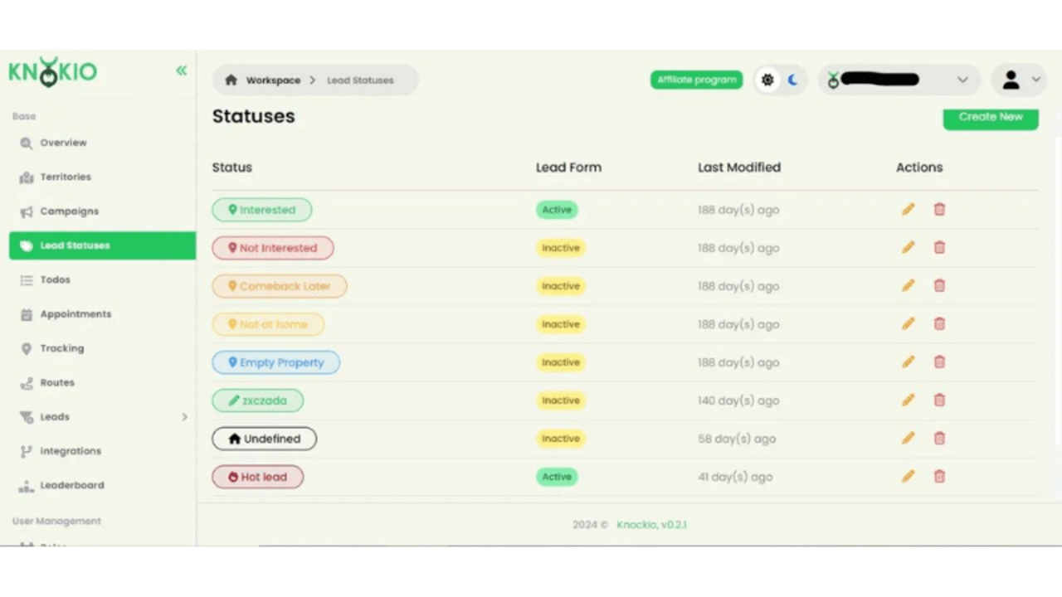
Task: Collapse the sidebar with double chevron
Action: tap(181, 71)
